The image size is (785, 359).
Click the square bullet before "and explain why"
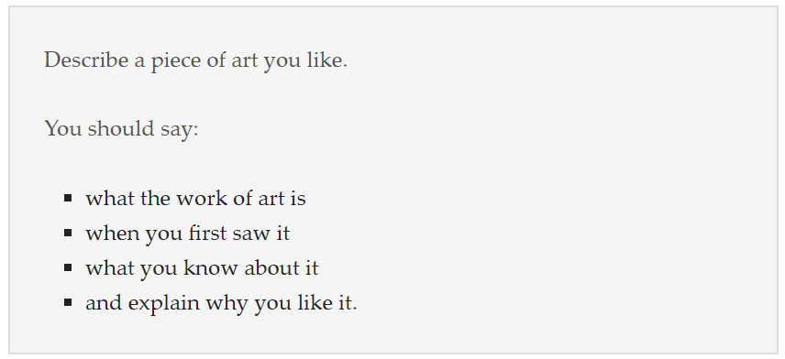[68, 302]
